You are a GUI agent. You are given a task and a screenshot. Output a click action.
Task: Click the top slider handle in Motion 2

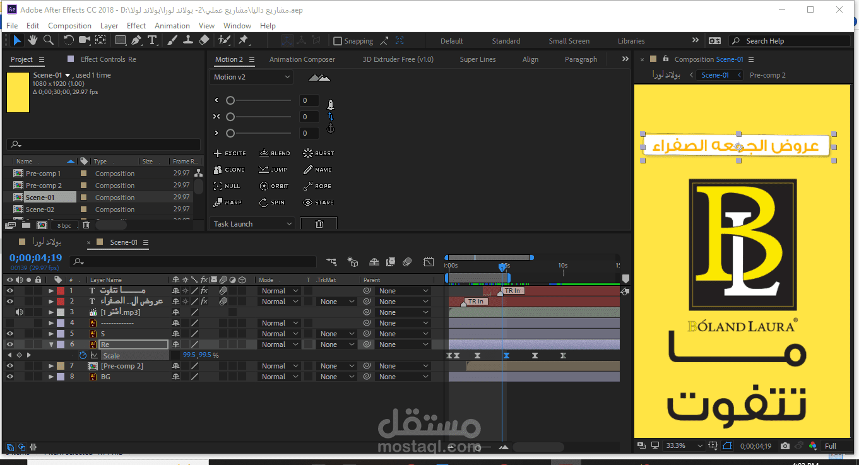tap(230, 100)
